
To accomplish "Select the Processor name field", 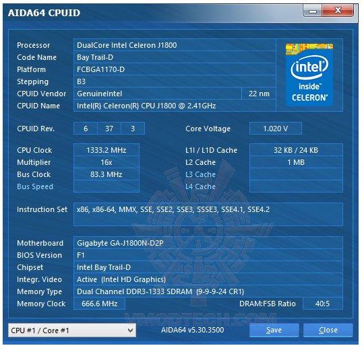I will [175, 45].
